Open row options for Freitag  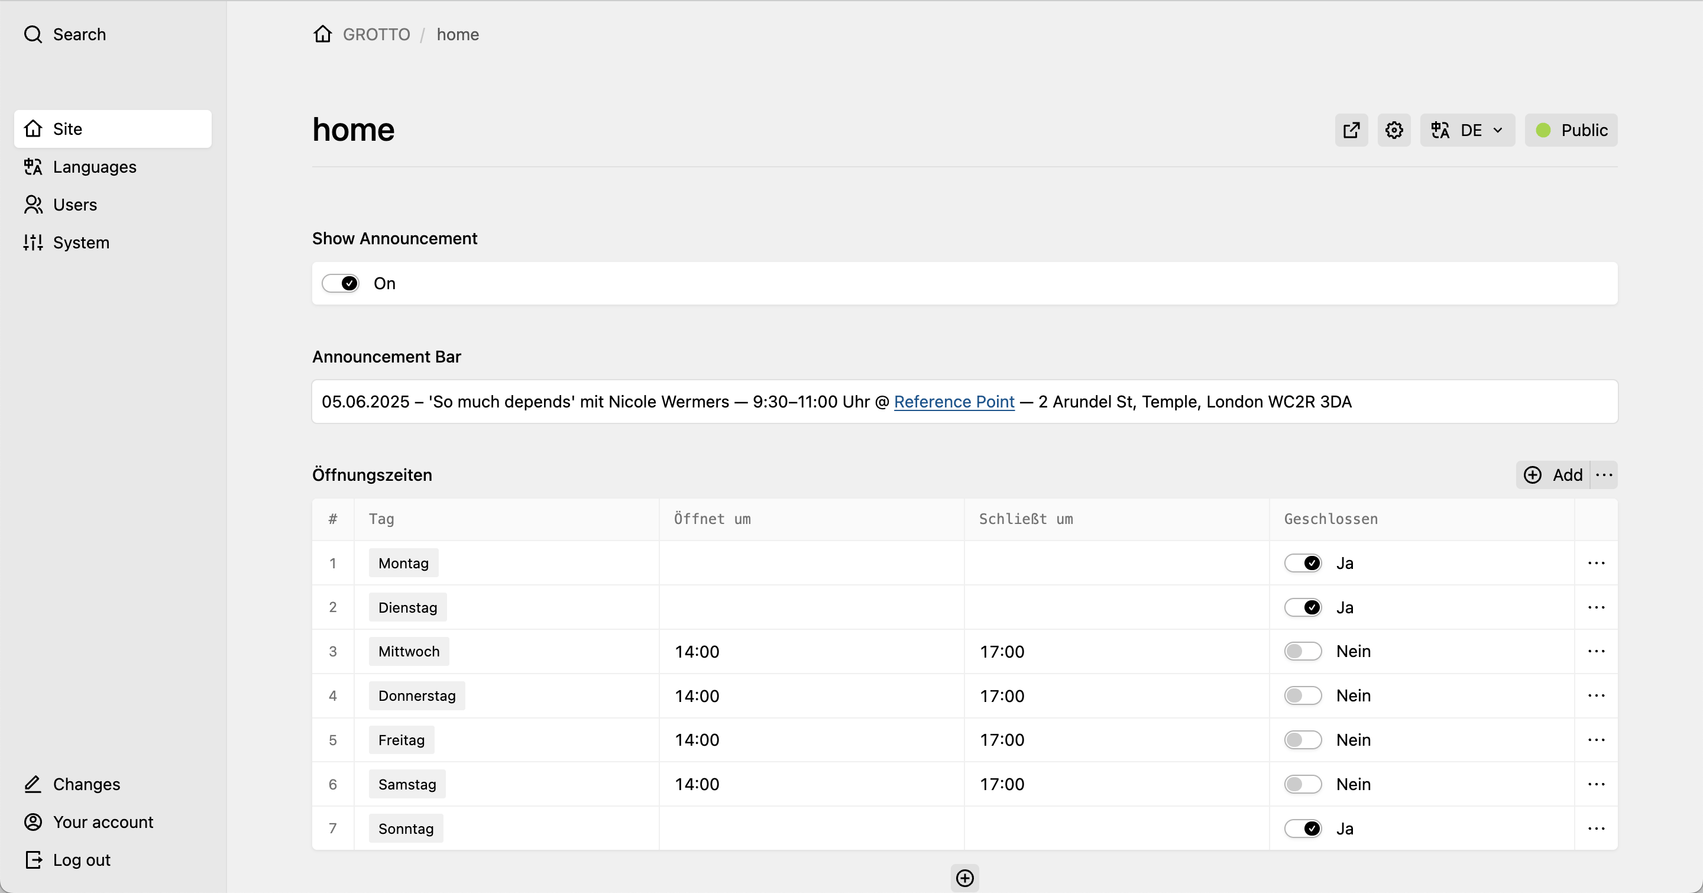pyautogui.click(x=1596, y=740)
